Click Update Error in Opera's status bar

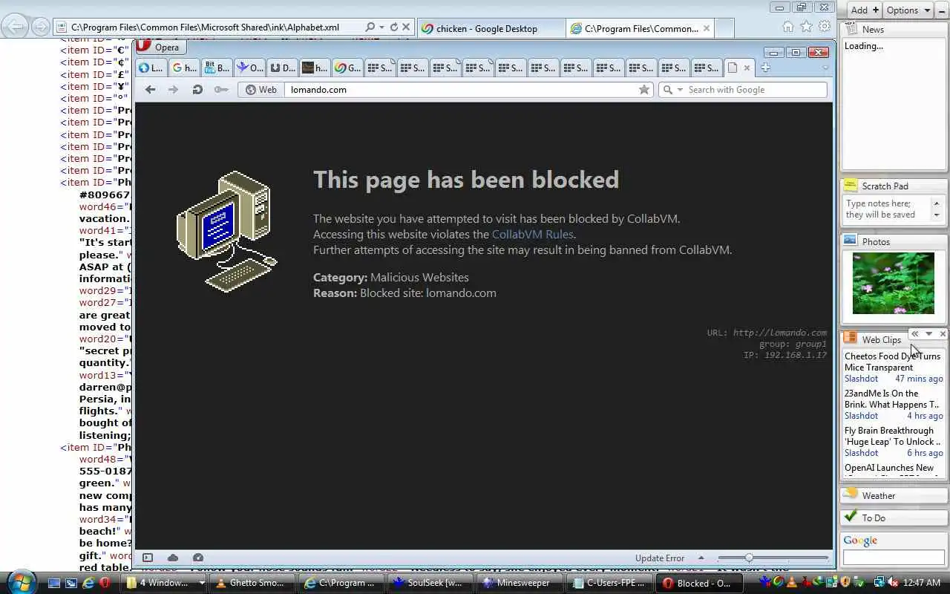(660, 558)
